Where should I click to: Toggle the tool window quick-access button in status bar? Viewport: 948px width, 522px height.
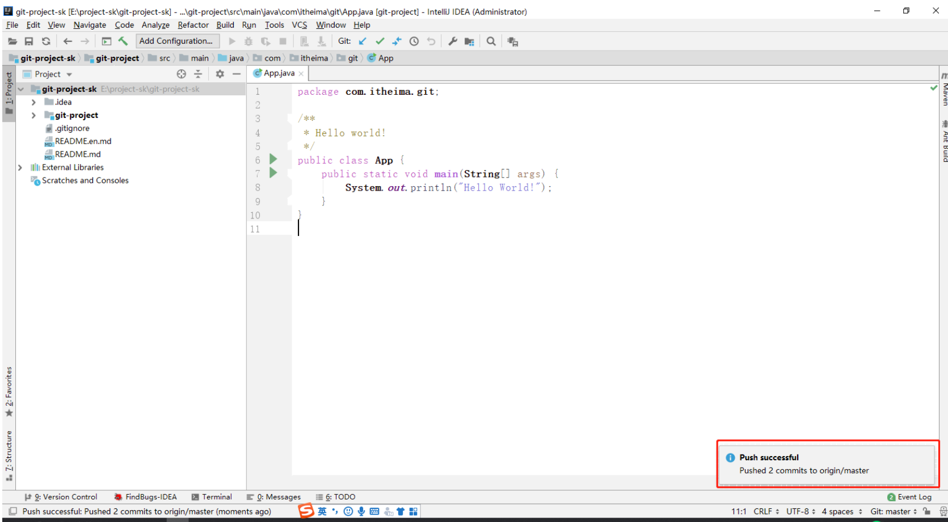coord(12,511)
